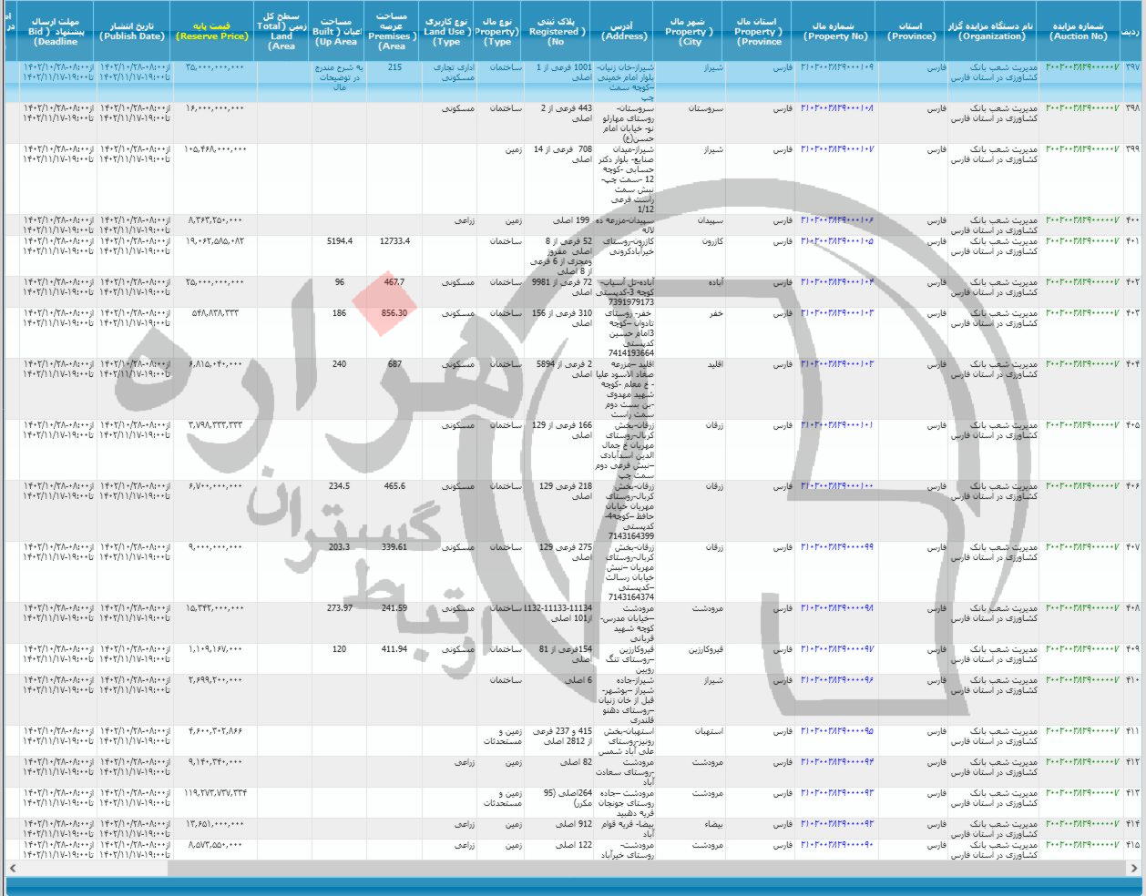Screen dimensions: 1146x896
Task: Click the Publish Date column header
Action: coord(131,25)
